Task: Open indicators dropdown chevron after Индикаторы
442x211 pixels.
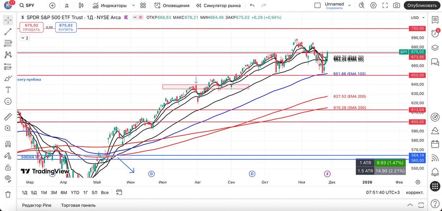Action: click(x=133, y=6)
